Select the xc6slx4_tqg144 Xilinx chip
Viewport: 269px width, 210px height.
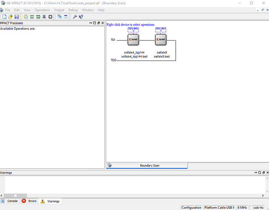(x=133, y=39)
